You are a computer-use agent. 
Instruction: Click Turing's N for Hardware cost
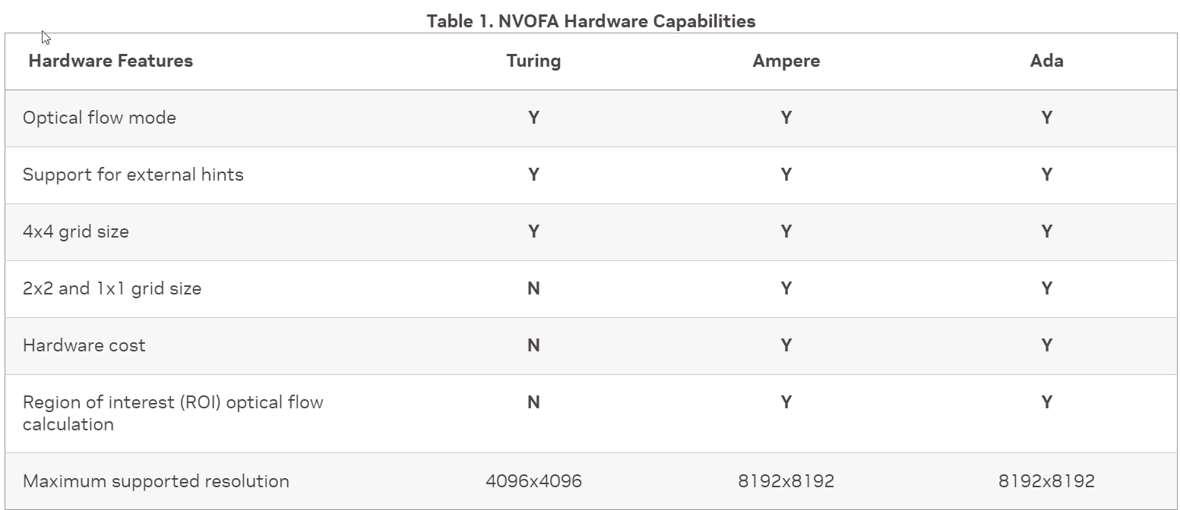(533, 345)
